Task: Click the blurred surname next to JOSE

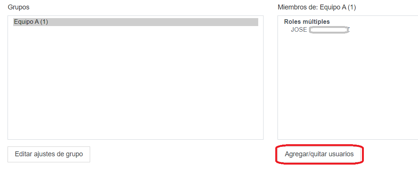Action: point(329,30)
